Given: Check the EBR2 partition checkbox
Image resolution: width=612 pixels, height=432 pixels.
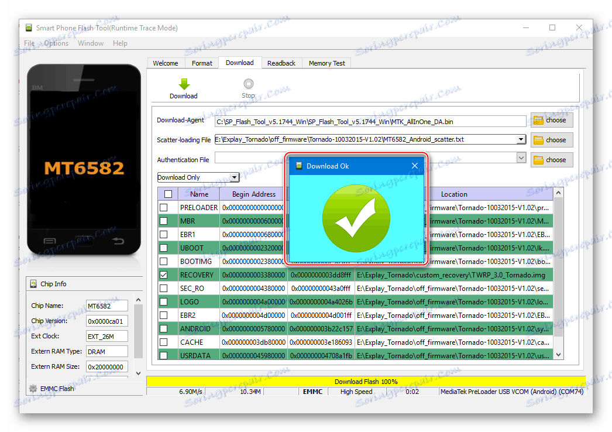Looking at the screenshot, I should click(164, 315).
